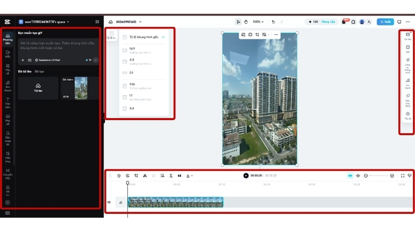Mirror clip with the flip icon
Viewport: 415px width, 233px height.
pos(145,176)
